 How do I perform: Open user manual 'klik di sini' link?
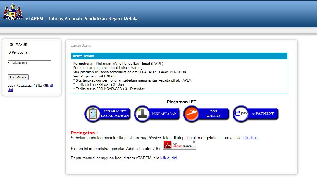[169, 158]
